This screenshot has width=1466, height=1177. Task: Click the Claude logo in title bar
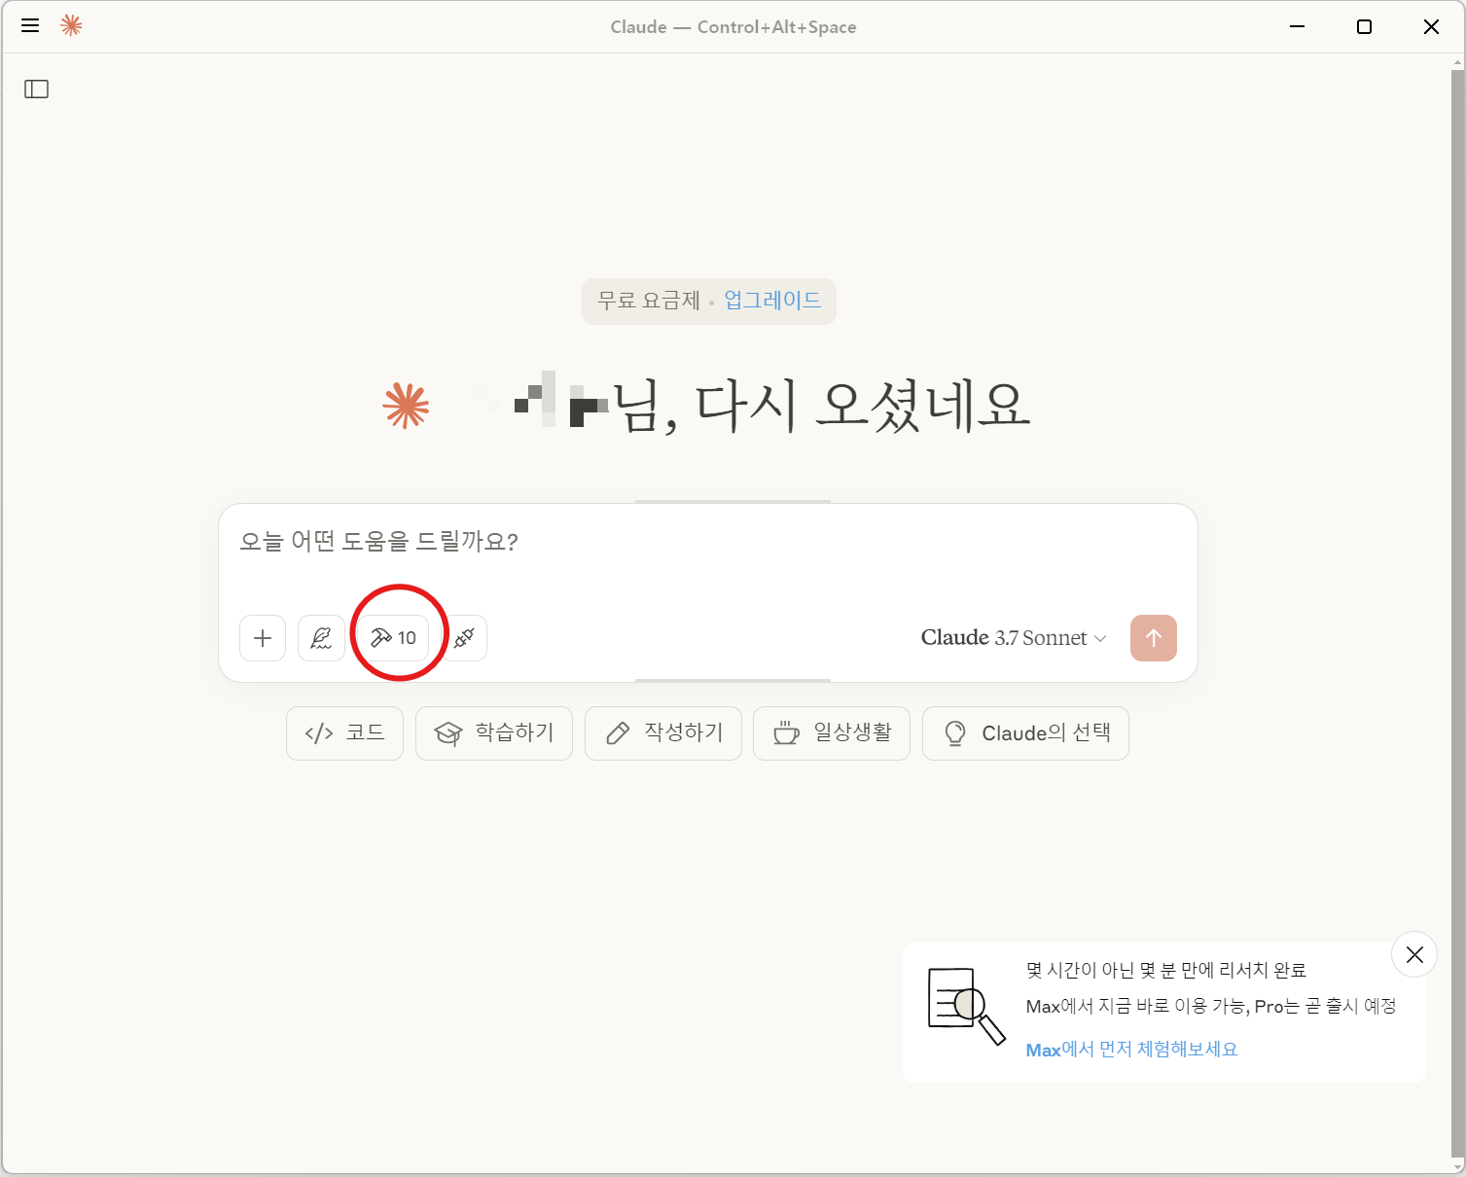click(71, 26)
